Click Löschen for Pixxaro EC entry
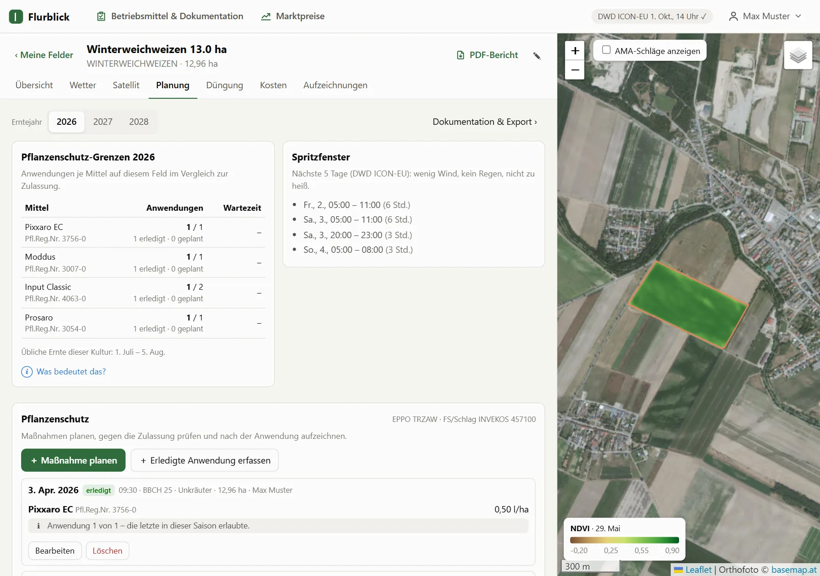 click(108, 551)
